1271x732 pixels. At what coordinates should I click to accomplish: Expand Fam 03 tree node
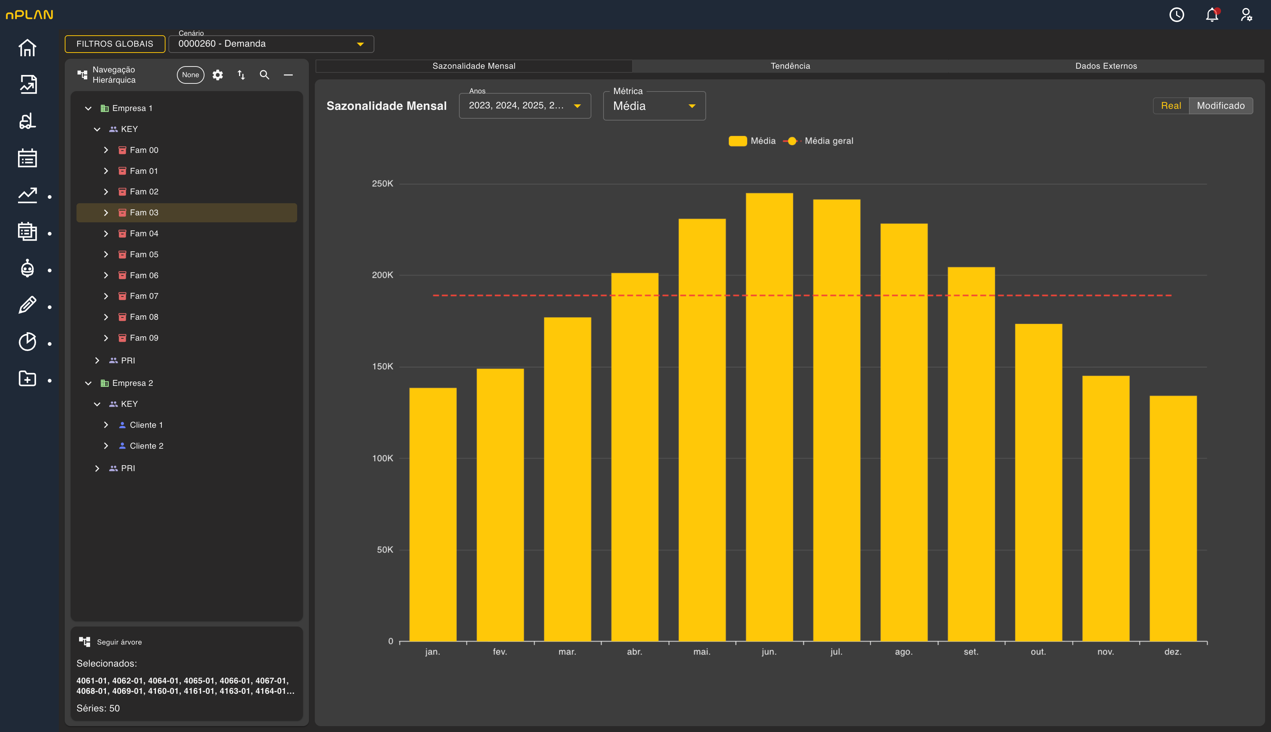point(106,213)
